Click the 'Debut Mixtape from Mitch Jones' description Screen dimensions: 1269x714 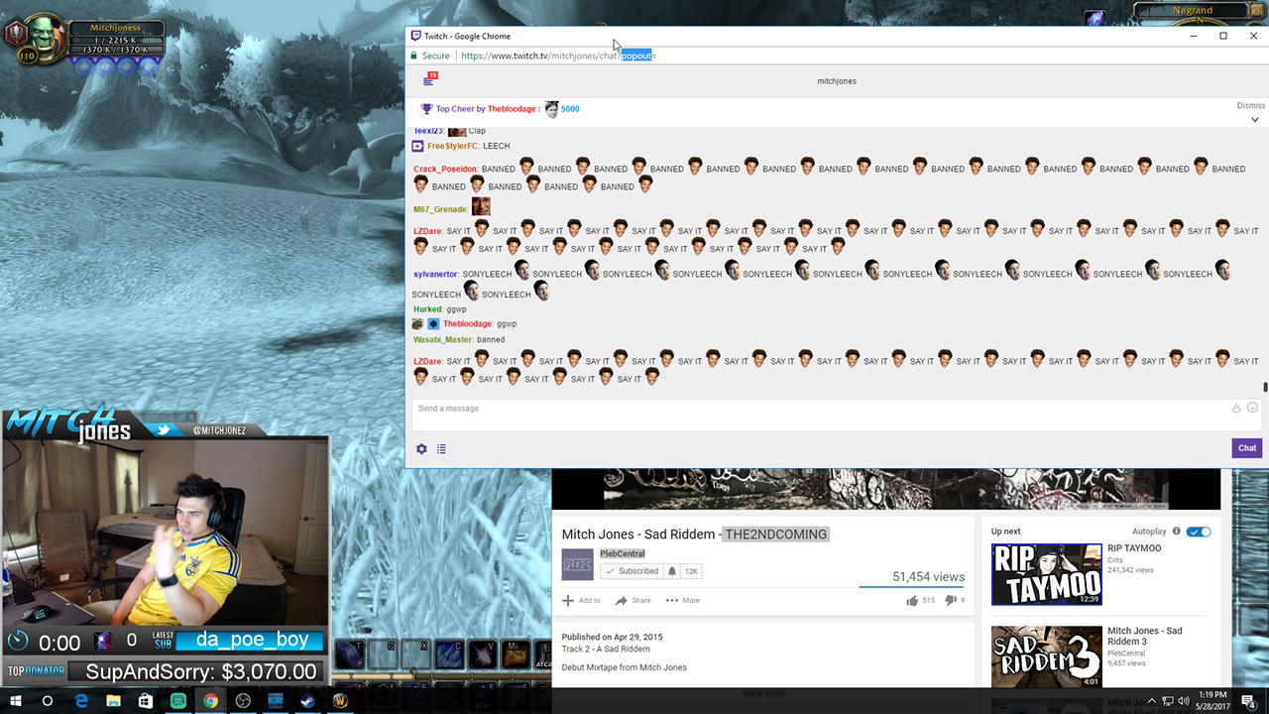tap(624, 667)
